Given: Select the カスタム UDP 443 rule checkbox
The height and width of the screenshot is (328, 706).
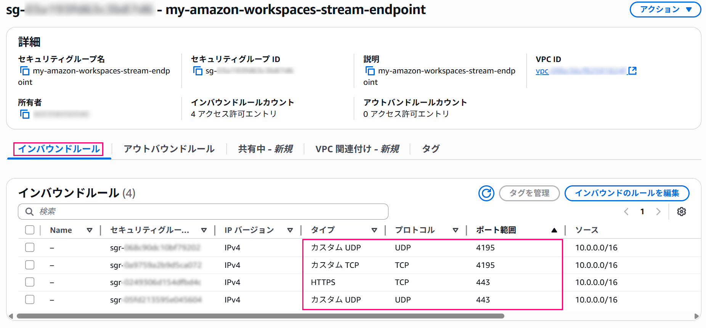Looking at the screenshot, I should [30, 299].
